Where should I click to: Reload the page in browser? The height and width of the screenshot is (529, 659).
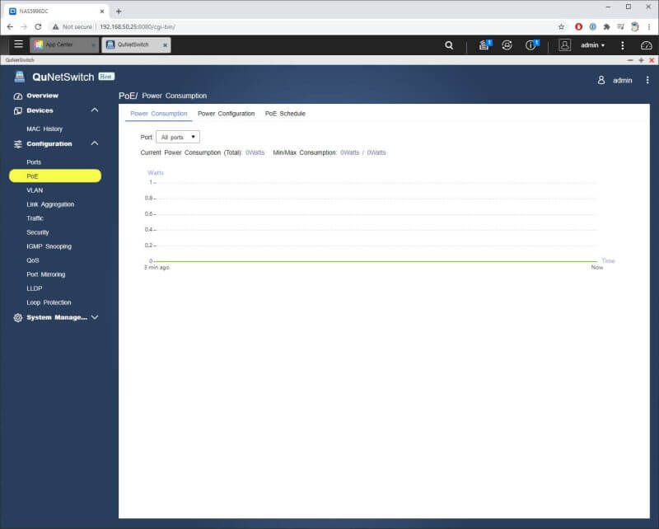coord(38,26)
